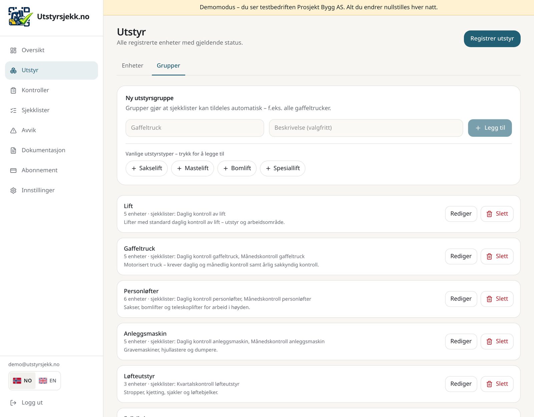Image resolution: width=534 pixels, height=417 pixels.
Task: Open Avvik via its warning triangle icon
Action: [x=13, y=130]
